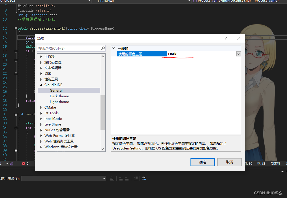This screenshot has height=198, width=287.
Task: Toggle word wrap icon in the Output toolbar
Action: point(144,178)
